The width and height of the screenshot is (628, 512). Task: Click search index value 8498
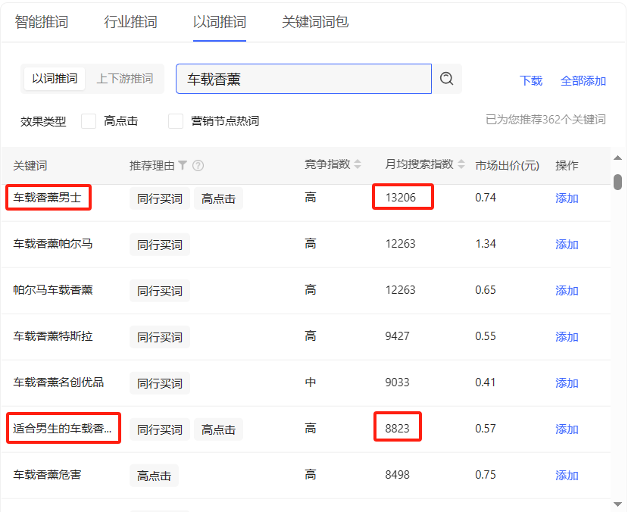(397, 475)
